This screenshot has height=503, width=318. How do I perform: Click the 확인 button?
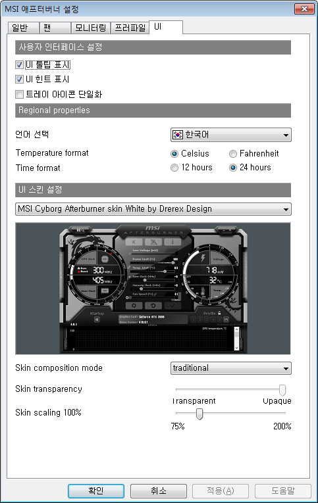pyautogui.click(x=96, y=491)
